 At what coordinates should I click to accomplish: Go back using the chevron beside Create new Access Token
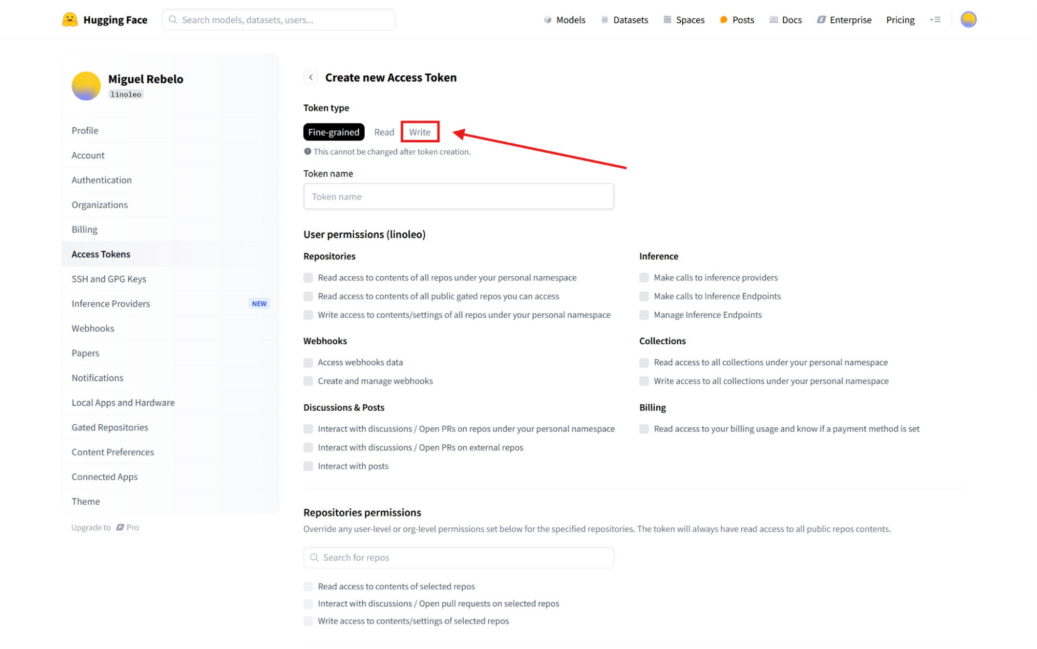tap(311, 77)
